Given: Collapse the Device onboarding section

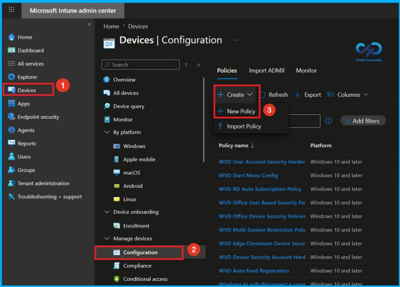Looking at the screenshot, I should [107, 212].
